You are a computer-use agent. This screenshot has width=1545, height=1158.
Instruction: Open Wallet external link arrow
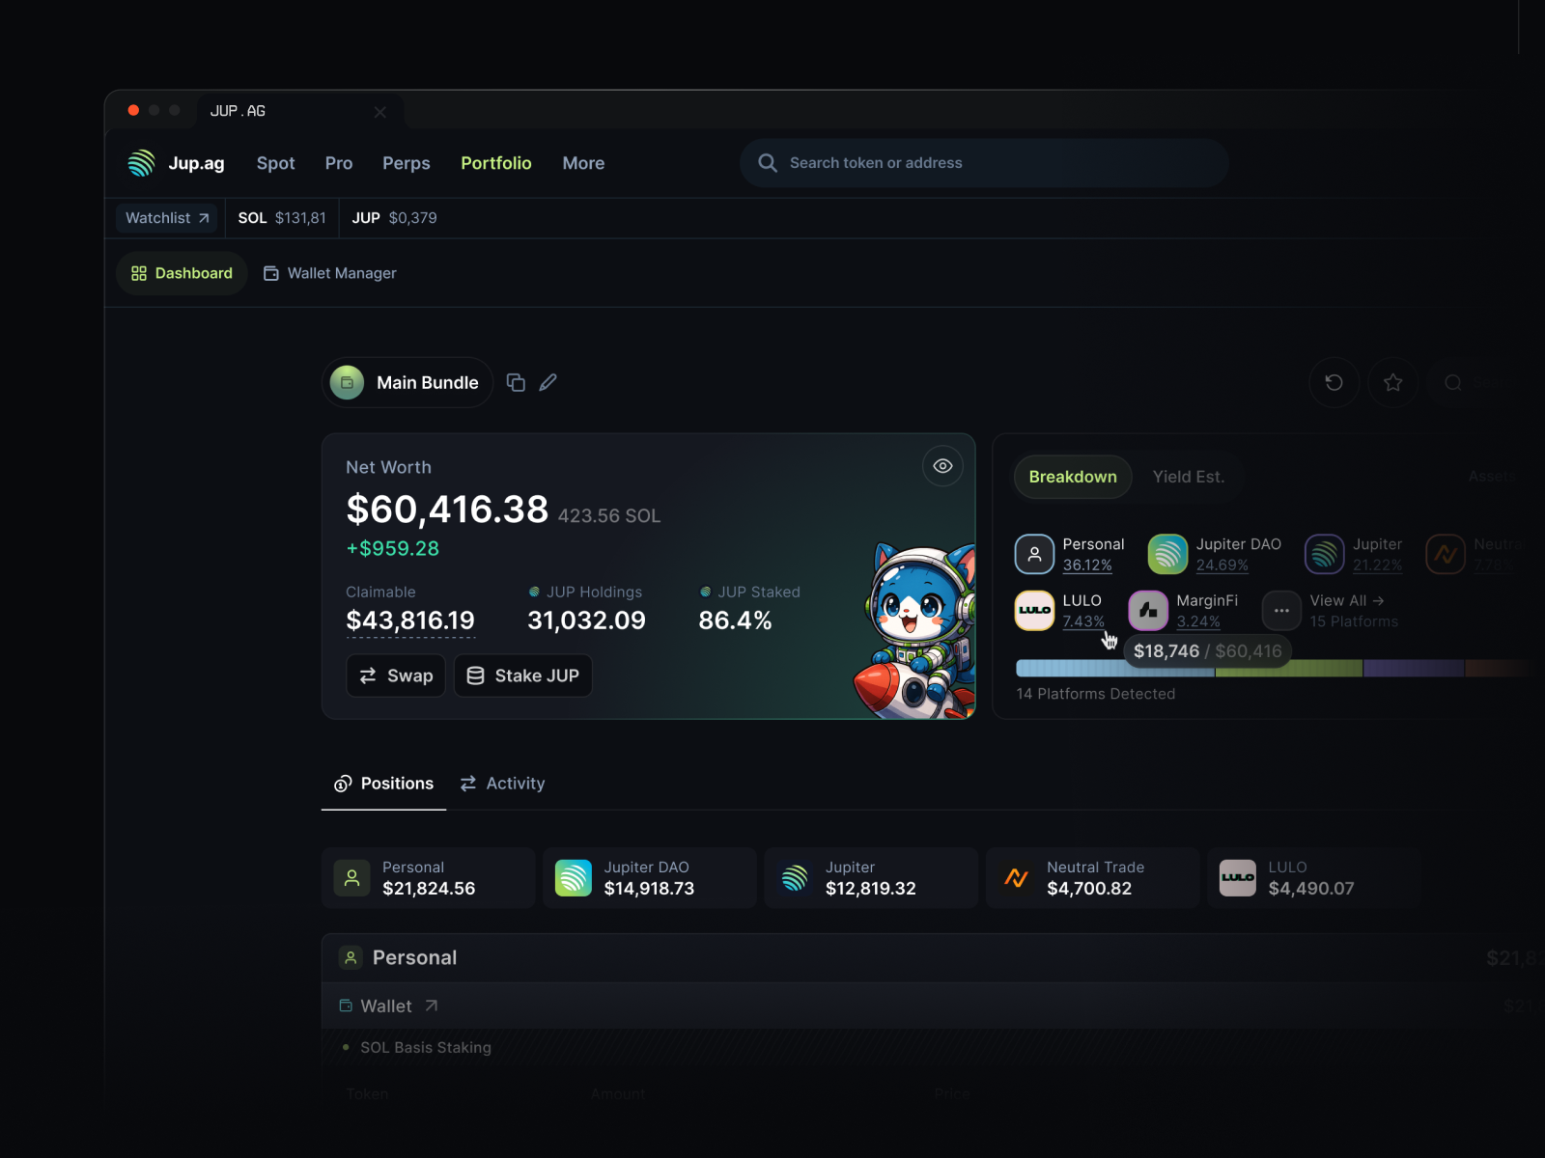pyautogui.click(x=432, y=1006)
